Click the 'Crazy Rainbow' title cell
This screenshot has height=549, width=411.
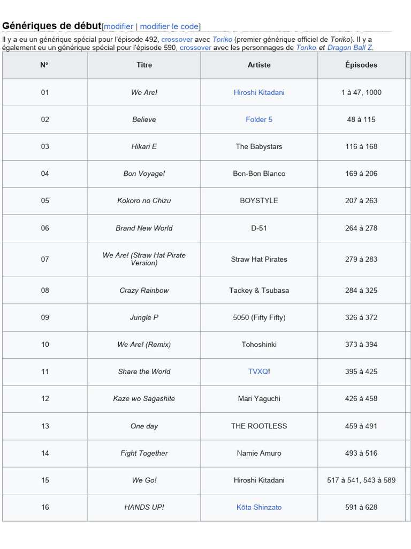pyautogui.click(x=144, y=291)
